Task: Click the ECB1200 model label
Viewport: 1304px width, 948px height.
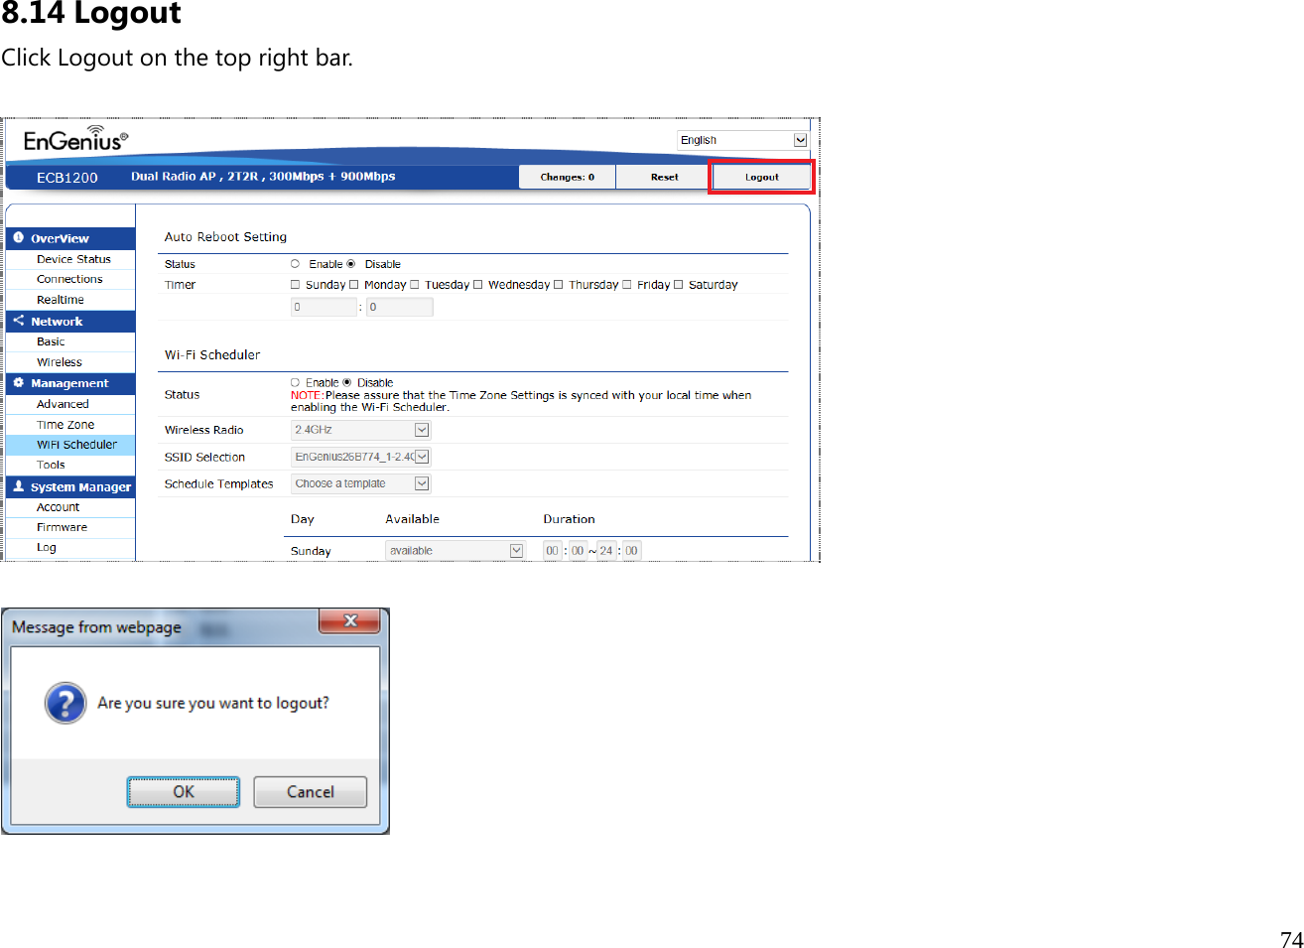Action: point(67,178)
